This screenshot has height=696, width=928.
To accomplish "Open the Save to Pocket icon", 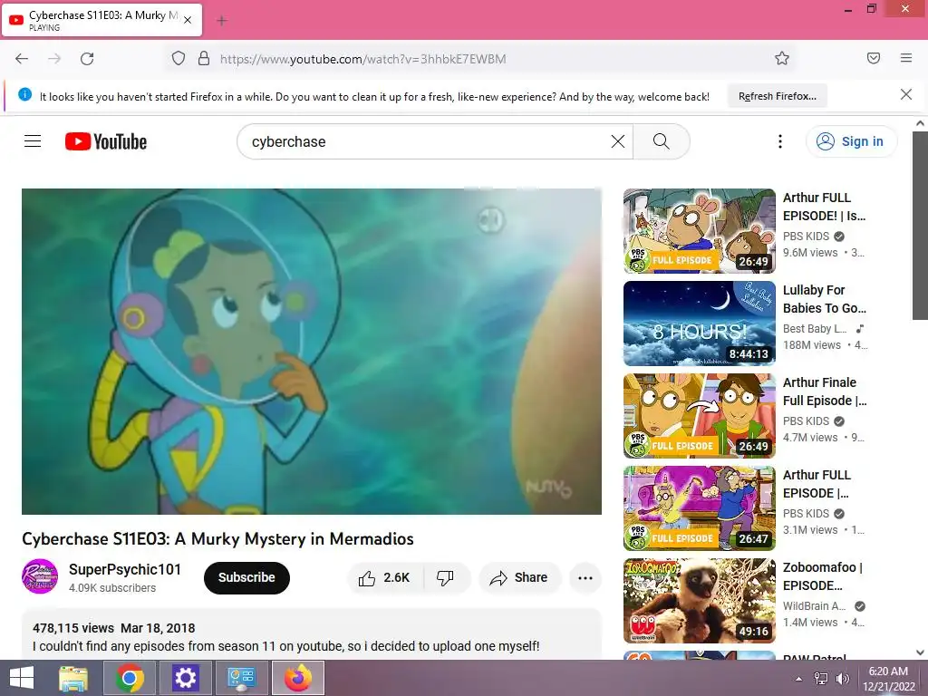I will tap(874, 58).
